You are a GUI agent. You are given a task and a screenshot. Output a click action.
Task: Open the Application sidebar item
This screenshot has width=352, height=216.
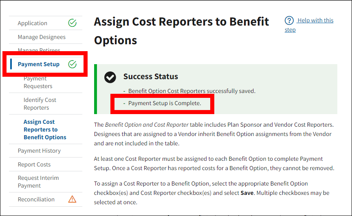click(x=33, y=23)
